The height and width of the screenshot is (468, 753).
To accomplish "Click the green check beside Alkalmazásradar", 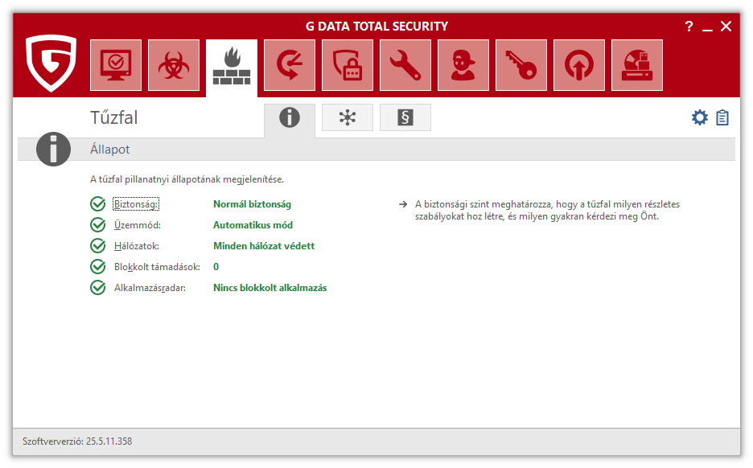I will (98, 288).
